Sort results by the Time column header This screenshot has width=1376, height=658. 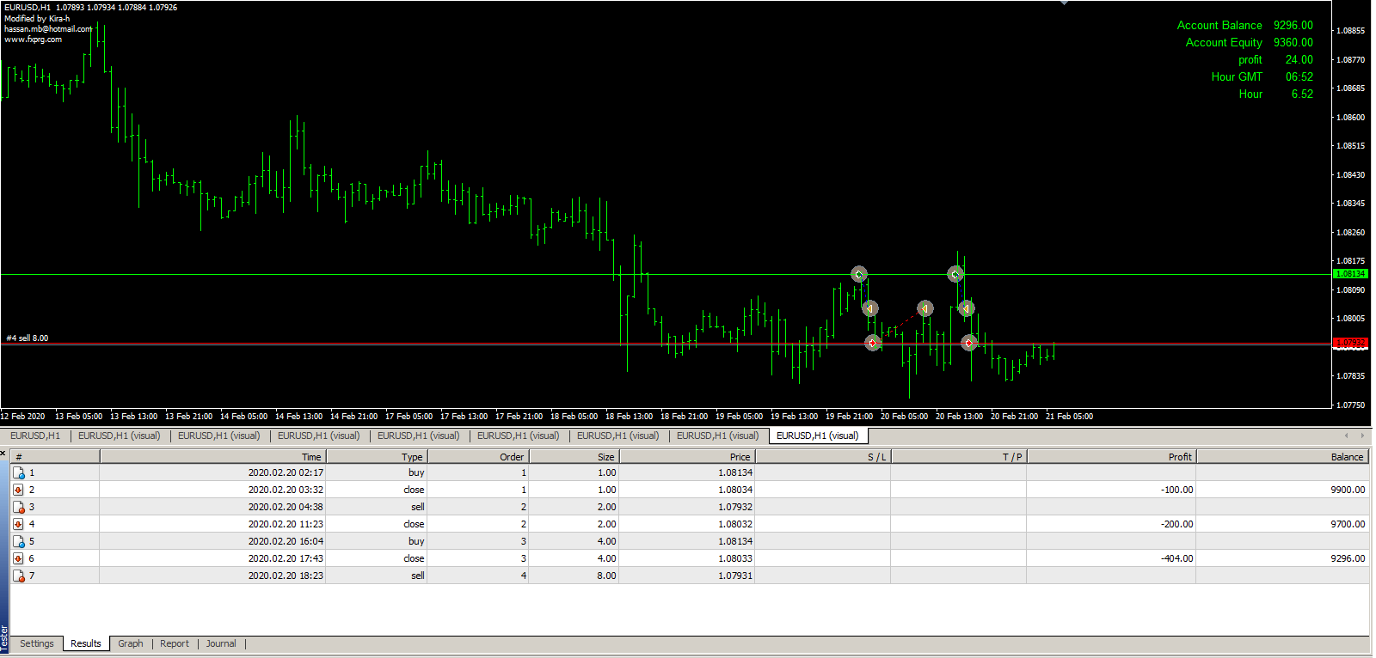[212, 457]
